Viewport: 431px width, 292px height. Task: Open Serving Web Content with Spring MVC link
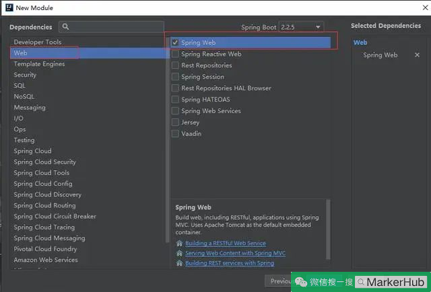(235, 253)
